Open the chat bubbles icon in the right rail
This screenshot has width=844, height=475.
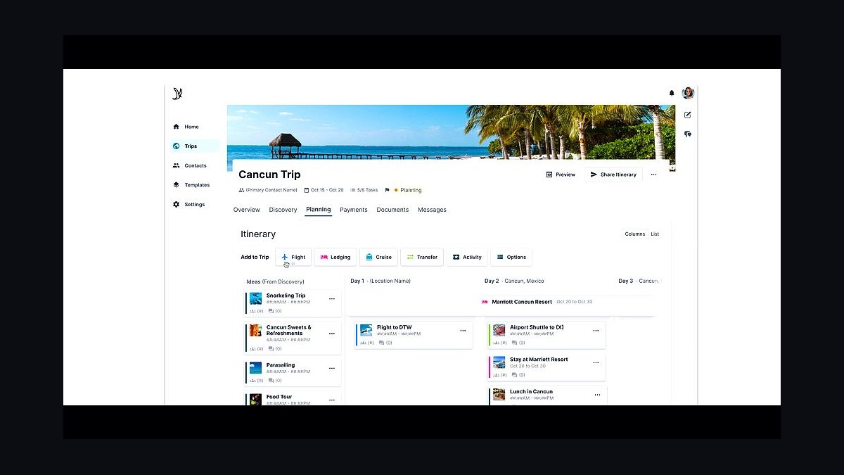688,134
